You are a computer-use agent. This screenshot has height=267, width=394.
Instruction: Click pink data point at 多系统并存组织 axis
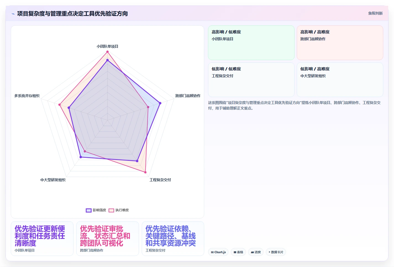pyautogui.click(x=59, y=105)
